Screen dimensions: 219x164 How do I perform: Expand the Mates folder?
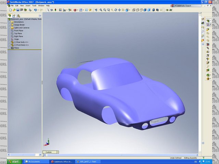(9, 48)
